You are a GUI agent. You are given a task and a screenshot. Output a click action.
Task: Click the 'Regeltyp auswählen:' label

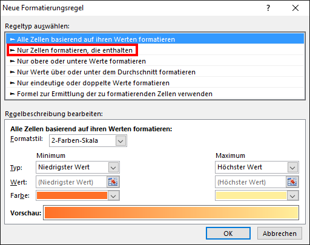37,26
